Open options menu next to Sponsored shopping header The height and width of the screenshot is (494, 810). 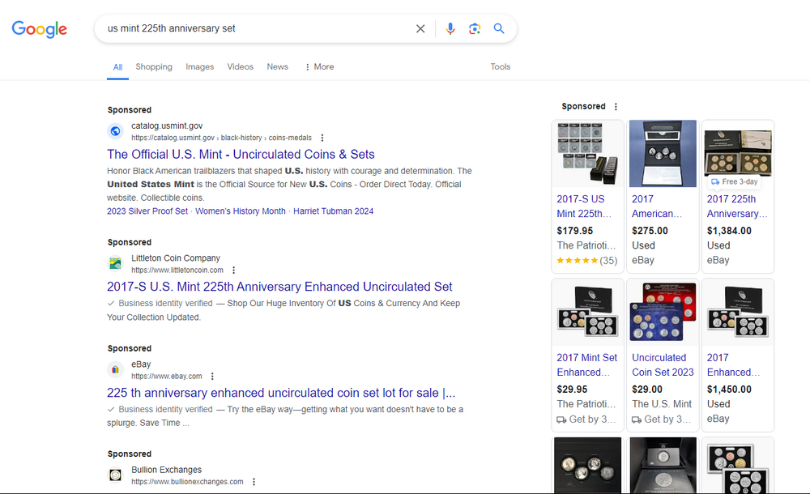pyautogui.click(x=616, y=107)
